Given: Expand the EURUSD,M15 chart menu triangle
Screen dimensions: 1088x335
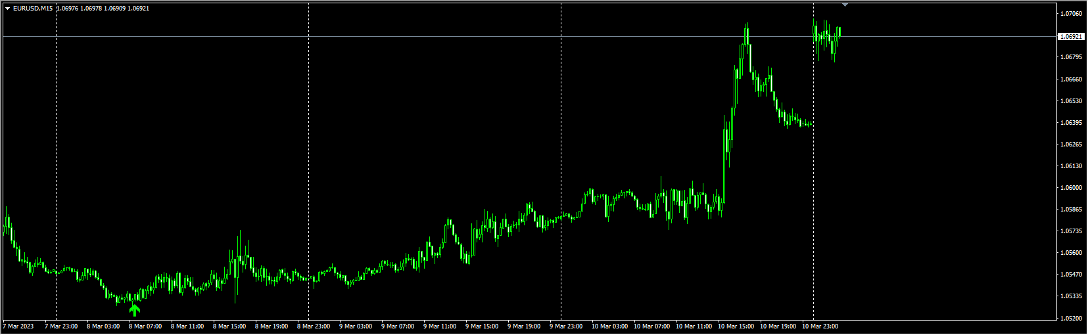Looking at the screenshot, I should pos(8,9).
